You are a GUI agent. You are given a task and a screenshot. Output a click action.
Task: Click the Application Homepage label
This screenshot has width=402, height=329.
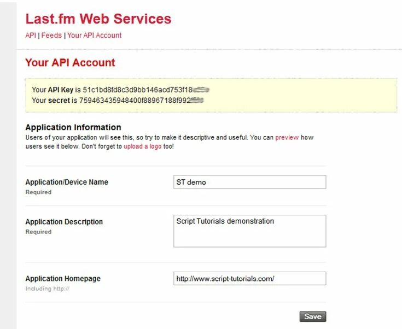coord(63,279)
